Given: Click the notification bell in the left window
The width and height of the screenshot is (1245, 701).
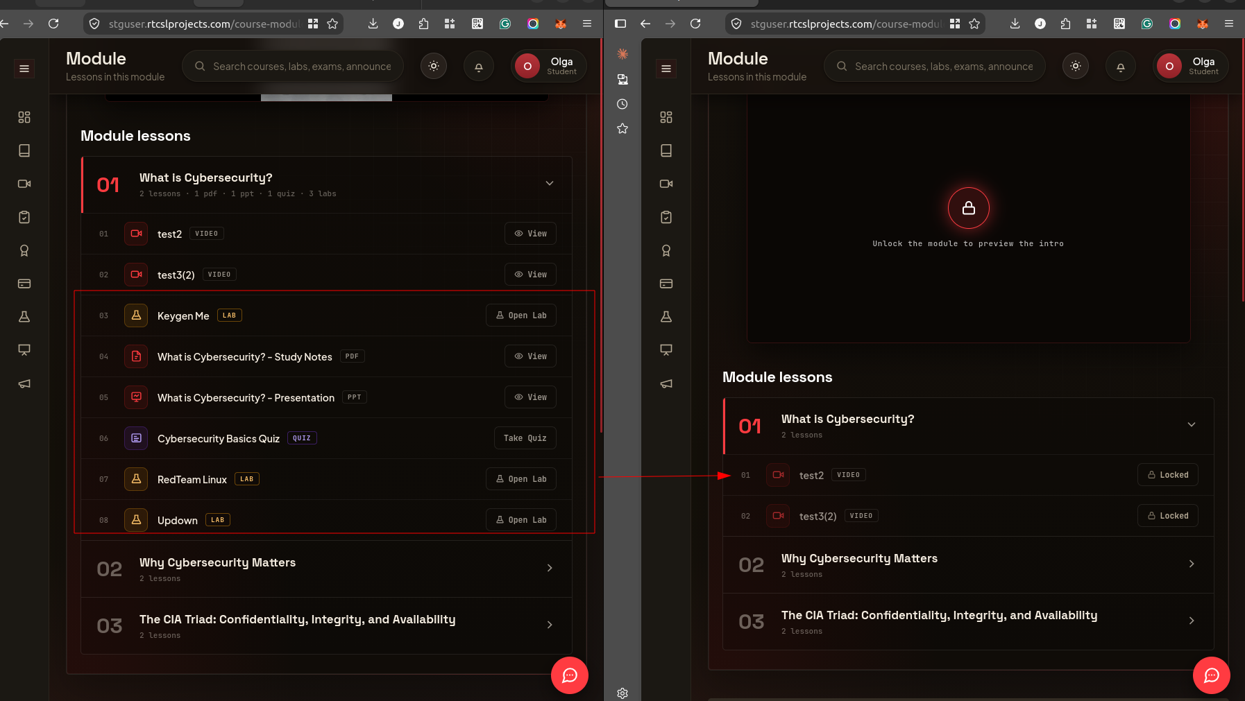Looking at the screenshot, I should (479, 67).
